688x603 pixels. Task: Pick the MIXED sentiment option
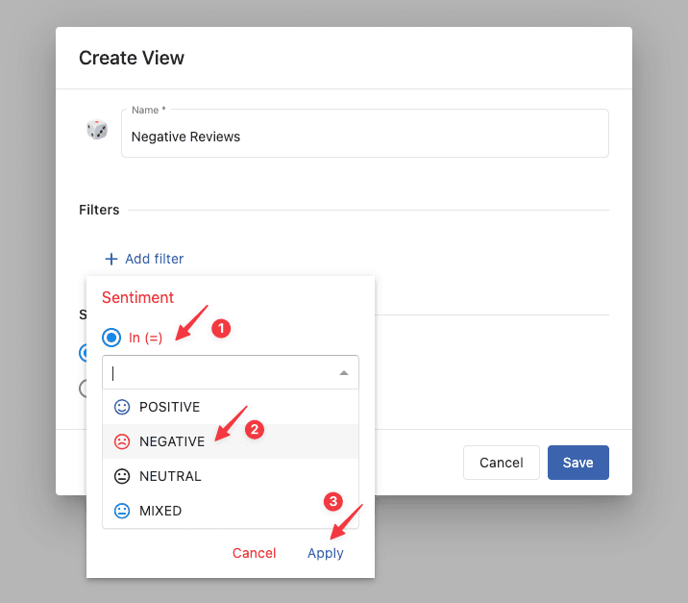[160, 511]
